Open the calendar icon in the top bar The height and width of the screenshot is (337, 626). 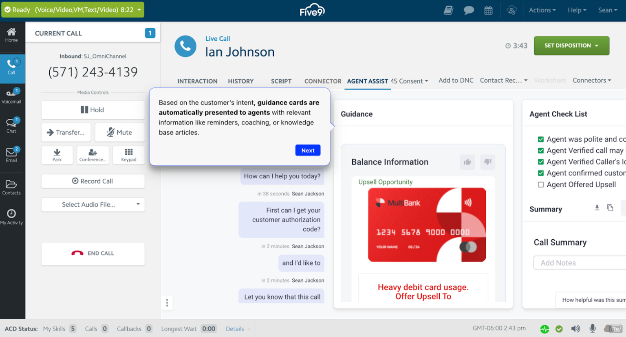(488, 10)
